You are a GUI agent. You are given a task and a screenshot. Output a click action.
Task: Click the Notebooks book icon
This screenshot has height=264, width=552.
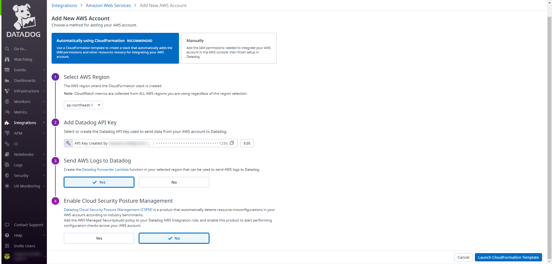pyautogui.click(x=7, y=154)
